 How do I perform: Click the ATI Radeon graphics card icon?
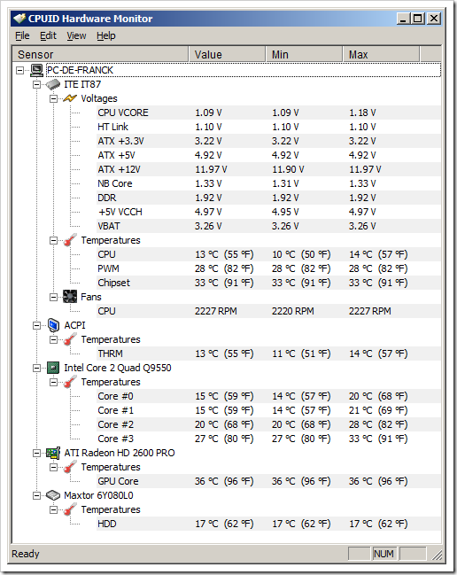[53, 454]
